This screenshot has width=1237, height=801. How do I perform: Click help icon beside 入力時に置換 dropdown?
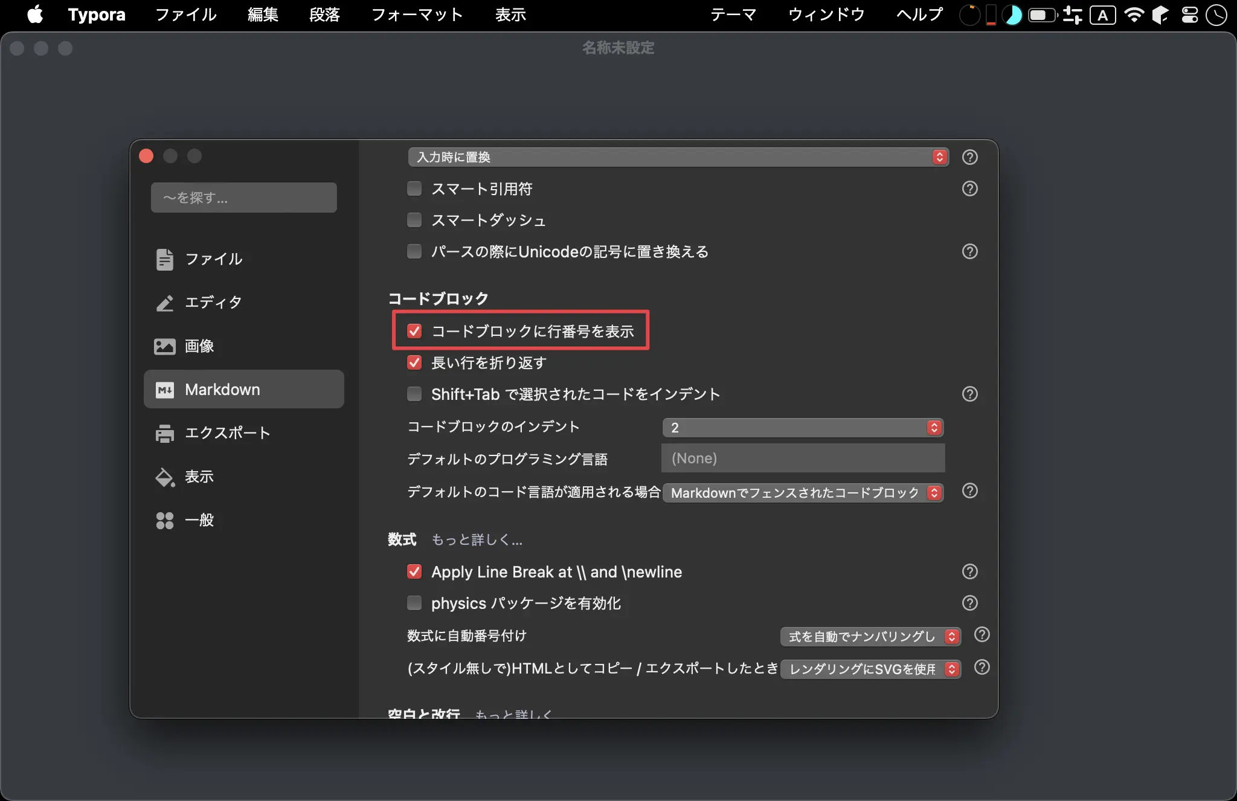970,157
